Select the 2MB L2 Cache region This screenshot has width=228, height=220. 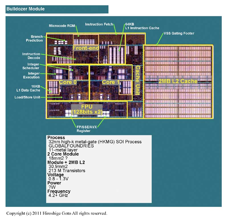[178, 81]
